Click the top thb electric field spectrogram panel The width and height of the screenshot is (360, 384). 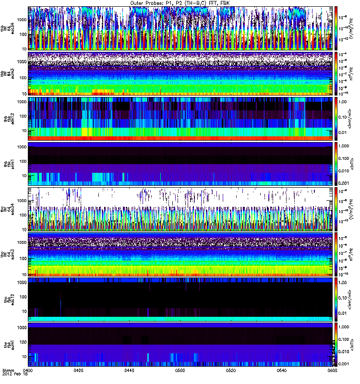[x=180, y=28]
